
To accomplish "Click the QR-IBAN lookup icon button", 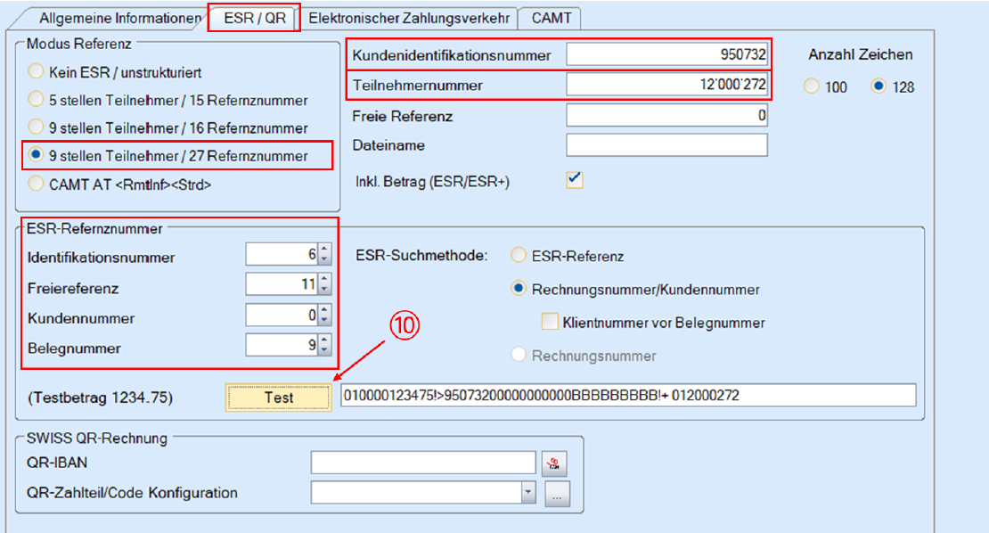I will pos(554,463).
